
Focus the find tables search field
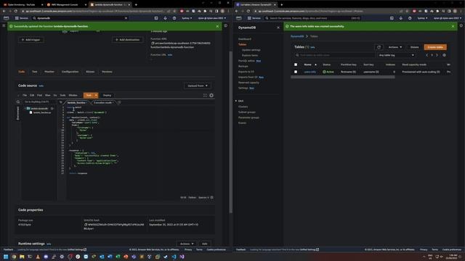click(x=334, y=55)
